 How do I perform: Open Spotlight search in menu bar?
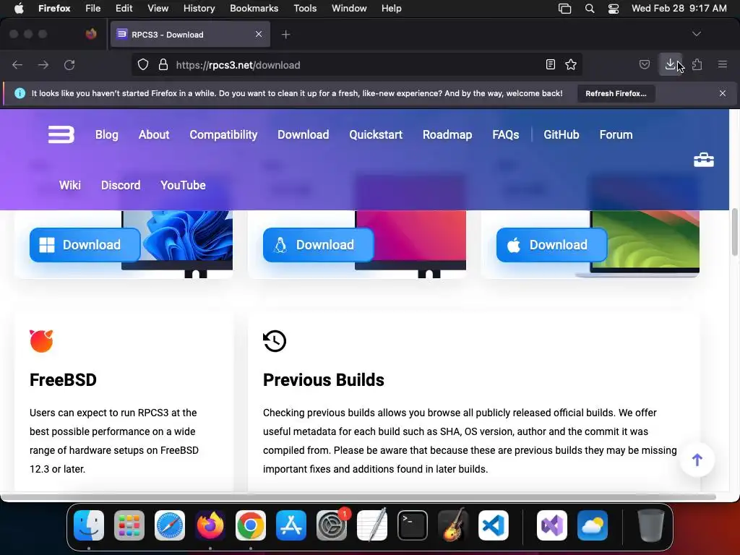tap(590, 9)
